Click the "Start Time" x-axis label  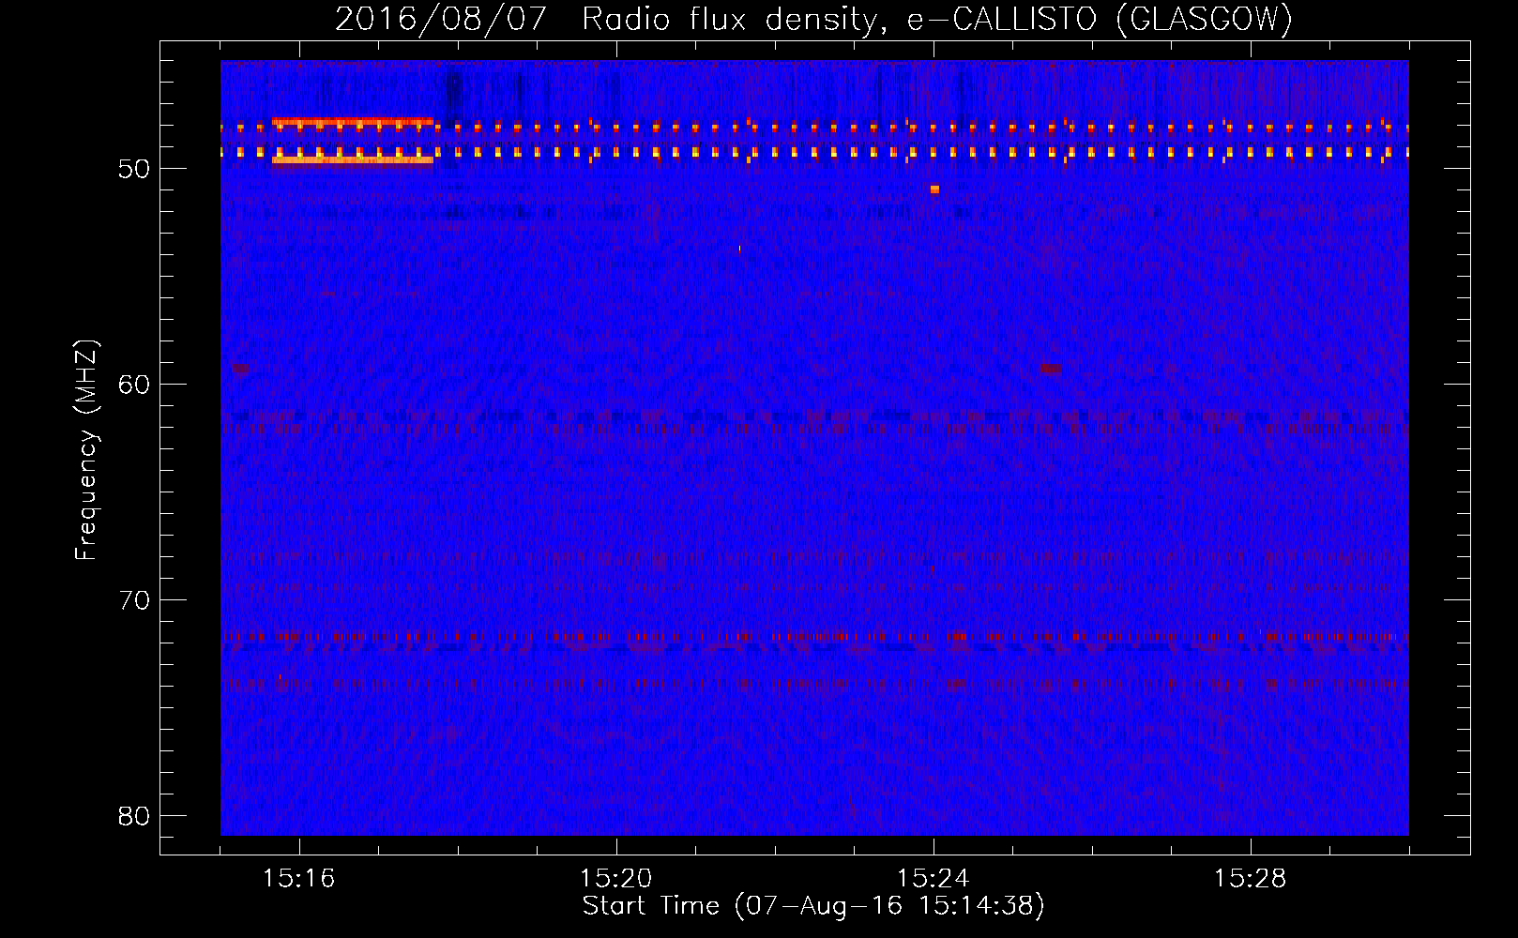point(813,906)
